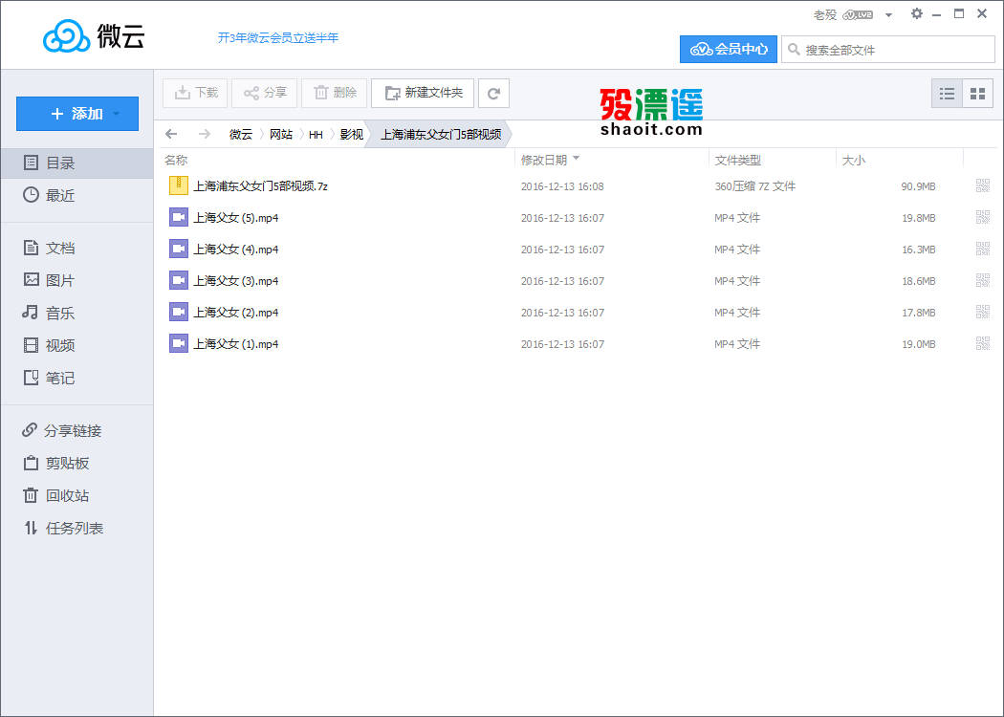The height and width of the screenshot is (717, 1004).
Task: Show QR code for 上海父女 (4).mp4
Action: click(x=983, y=249)
